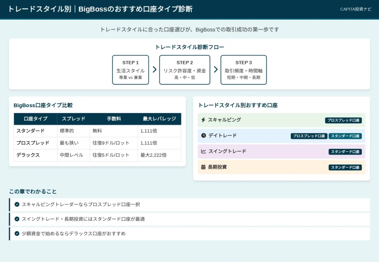
Task: Open the STEP 1 生活スタイル card
Action: (x=131, y=70)
